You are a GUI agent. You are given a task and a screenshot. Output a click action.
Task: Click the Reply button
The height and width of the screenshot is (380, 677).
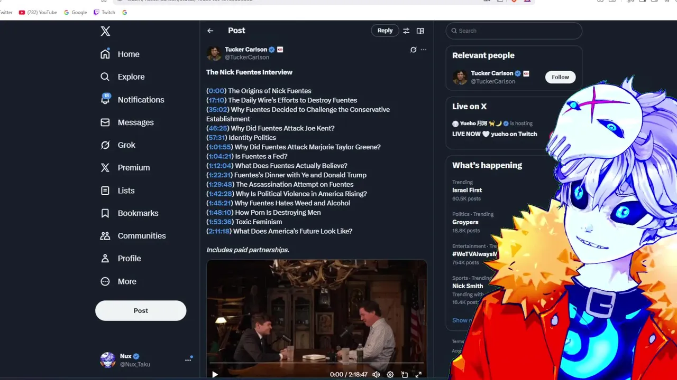pos(385,31)
